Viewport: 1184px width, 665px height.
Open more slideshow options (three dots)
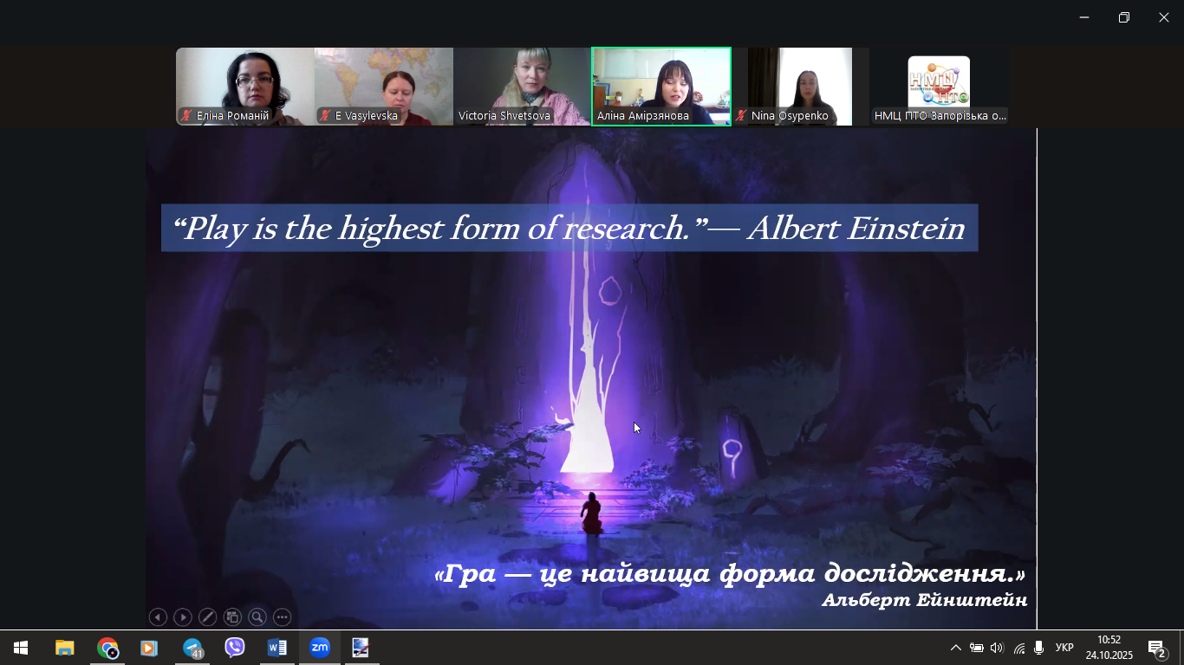283,617
